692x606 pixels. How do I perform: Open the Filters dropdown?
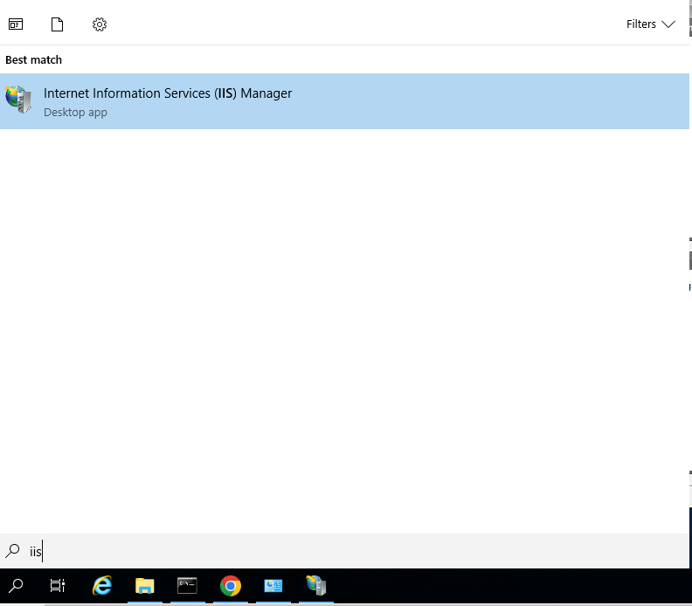[651, 24]
